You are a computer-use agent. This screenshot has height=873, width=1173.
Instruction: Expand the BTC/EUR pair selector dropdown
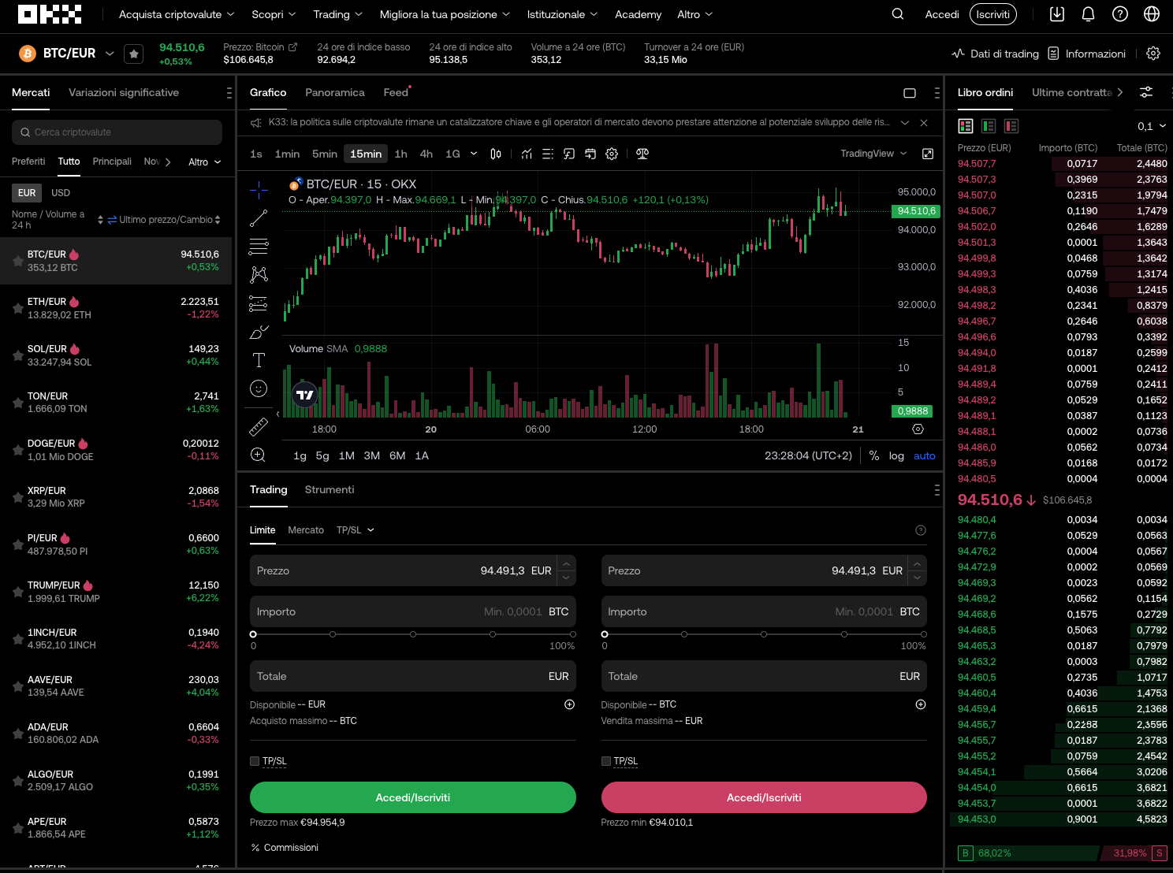coord(110,54)
